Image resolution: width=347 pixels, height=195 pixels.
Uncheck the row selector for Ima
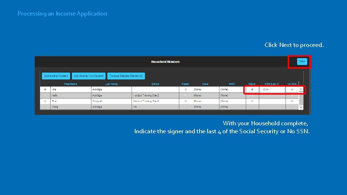click(45, 90)
